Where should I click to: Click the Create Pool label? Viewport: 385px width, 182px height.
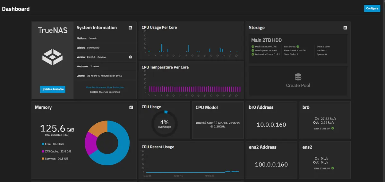(x=298, y=86)
